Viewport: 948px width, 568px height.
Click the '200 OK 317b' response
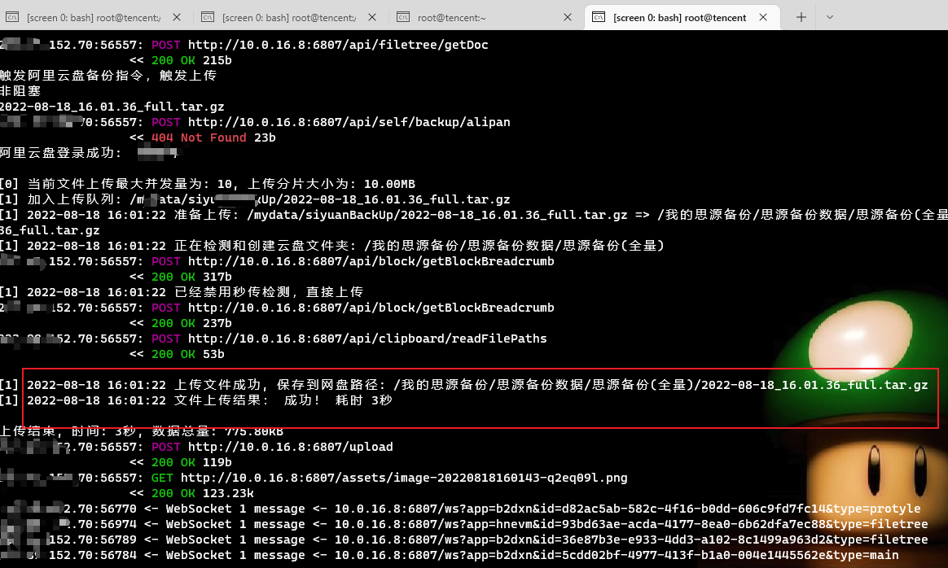(181, 277)
